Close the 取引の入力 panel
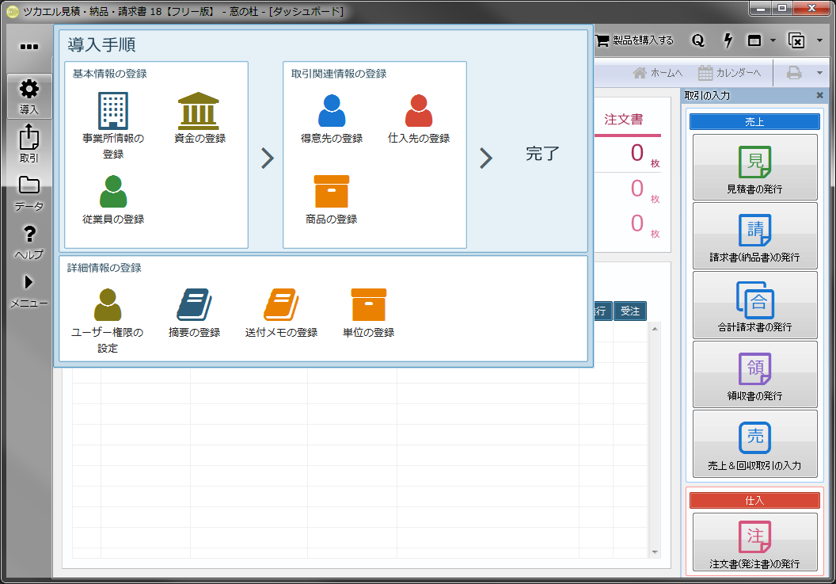836x584 pixels. [x=820, y=95]
